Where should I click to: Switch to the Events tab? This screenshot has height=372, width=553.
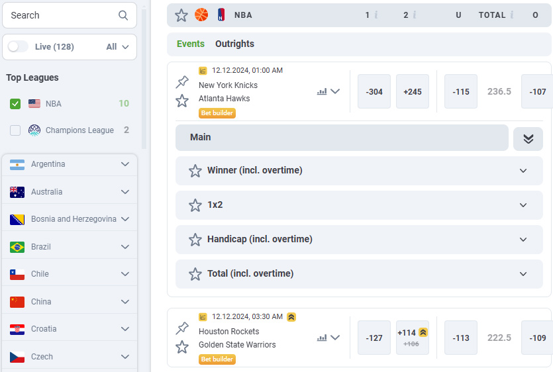(x=191, y=44)
